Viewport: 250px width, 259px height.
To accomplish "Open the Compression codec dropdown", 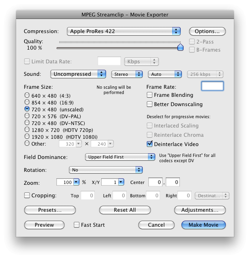I will [123, 31].
